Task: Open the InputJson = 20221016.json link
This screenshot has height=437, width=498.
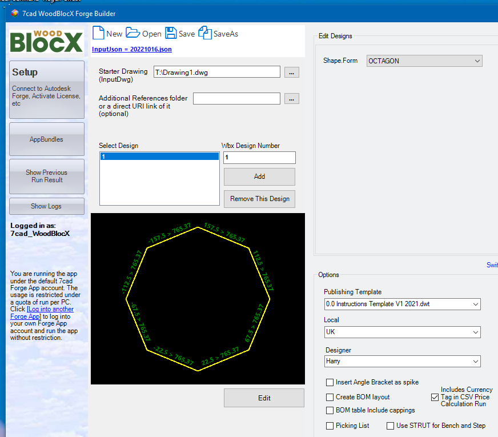Action: point(132,49)
